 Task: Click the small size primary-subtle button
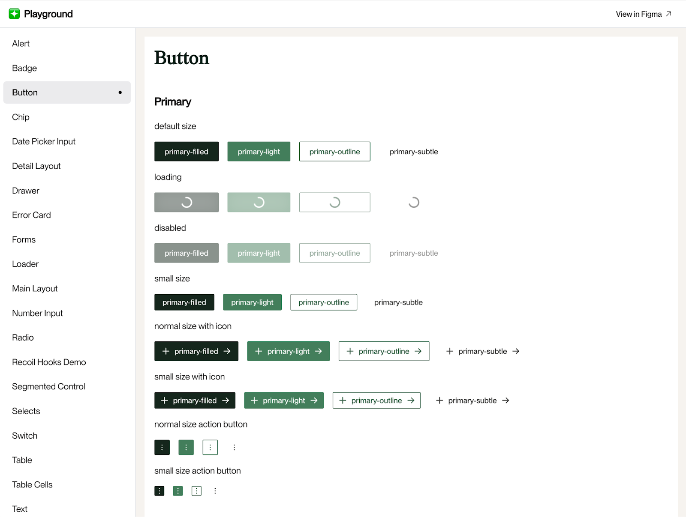tap(398, 302)
